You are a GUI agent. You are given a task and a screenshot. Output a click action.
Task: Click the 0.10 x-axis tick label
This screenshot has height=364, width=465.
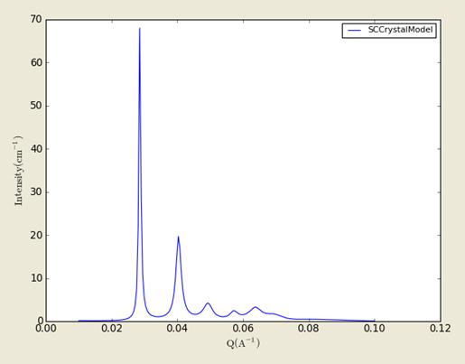(x=375, y=329)
